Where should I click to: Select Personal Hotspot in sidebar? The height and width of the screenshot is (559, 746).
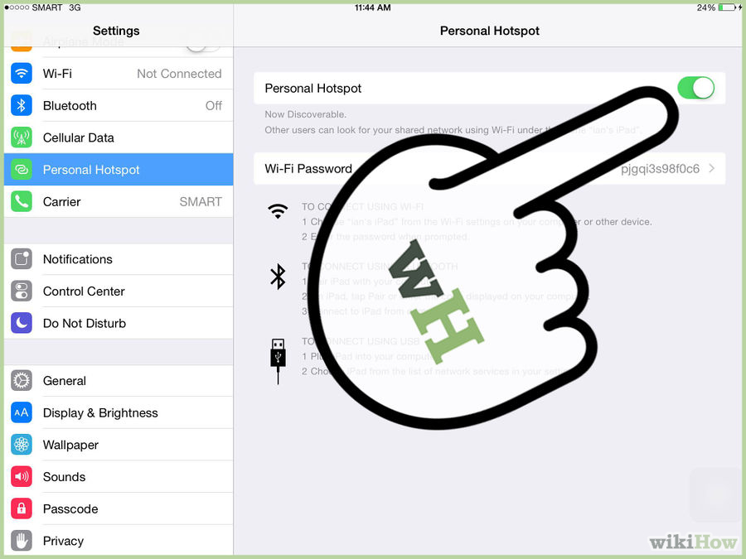point(119,169)
